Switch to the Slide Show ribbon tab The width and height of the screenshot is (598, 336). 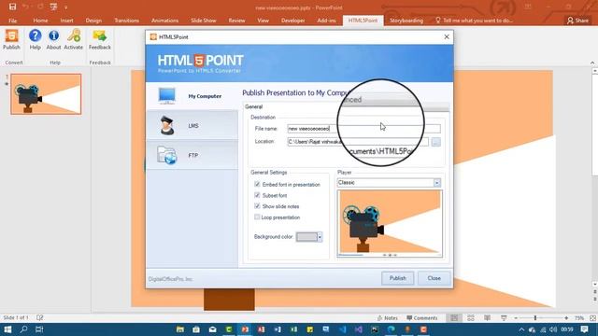[x=204, y=21]
